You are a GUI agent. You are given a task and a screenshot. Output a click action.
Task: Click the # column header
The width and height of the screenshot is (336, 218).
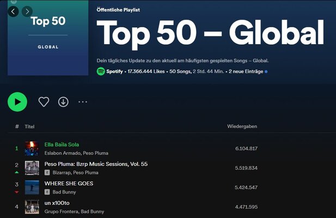click(x=17, y=126)
